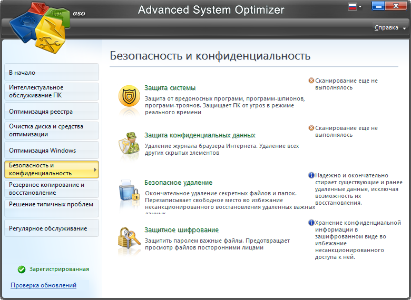This screenshot has width=411, height=300.
Task: Open Резервное копирование и восстановление section
Action: [x=52, y=189]
